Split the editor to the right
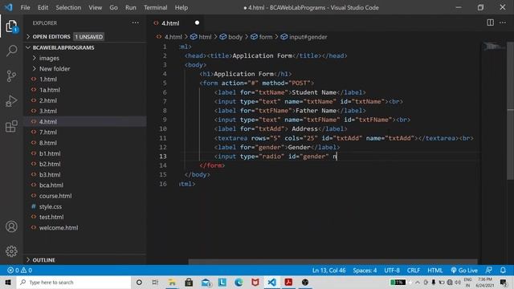 pos(490,22)
